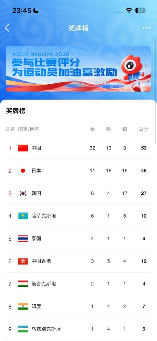Tap the Tajikistan flag icon

(x=23, y=283)
